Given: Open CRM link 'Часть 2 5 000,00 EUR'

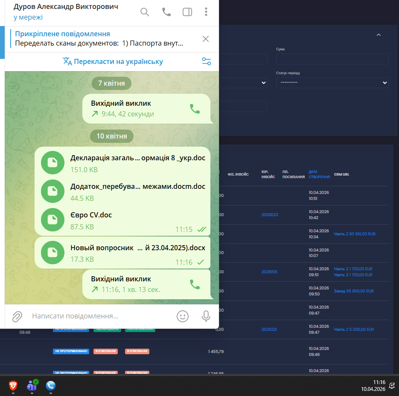Looking at the screenshot, I should pos(354,330).
